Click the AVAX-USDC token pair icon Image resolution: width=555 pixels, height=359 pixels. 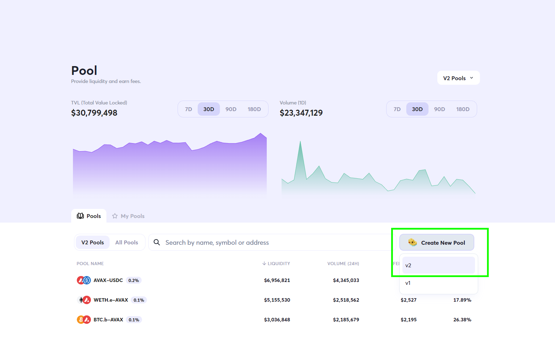click(84, 280)
